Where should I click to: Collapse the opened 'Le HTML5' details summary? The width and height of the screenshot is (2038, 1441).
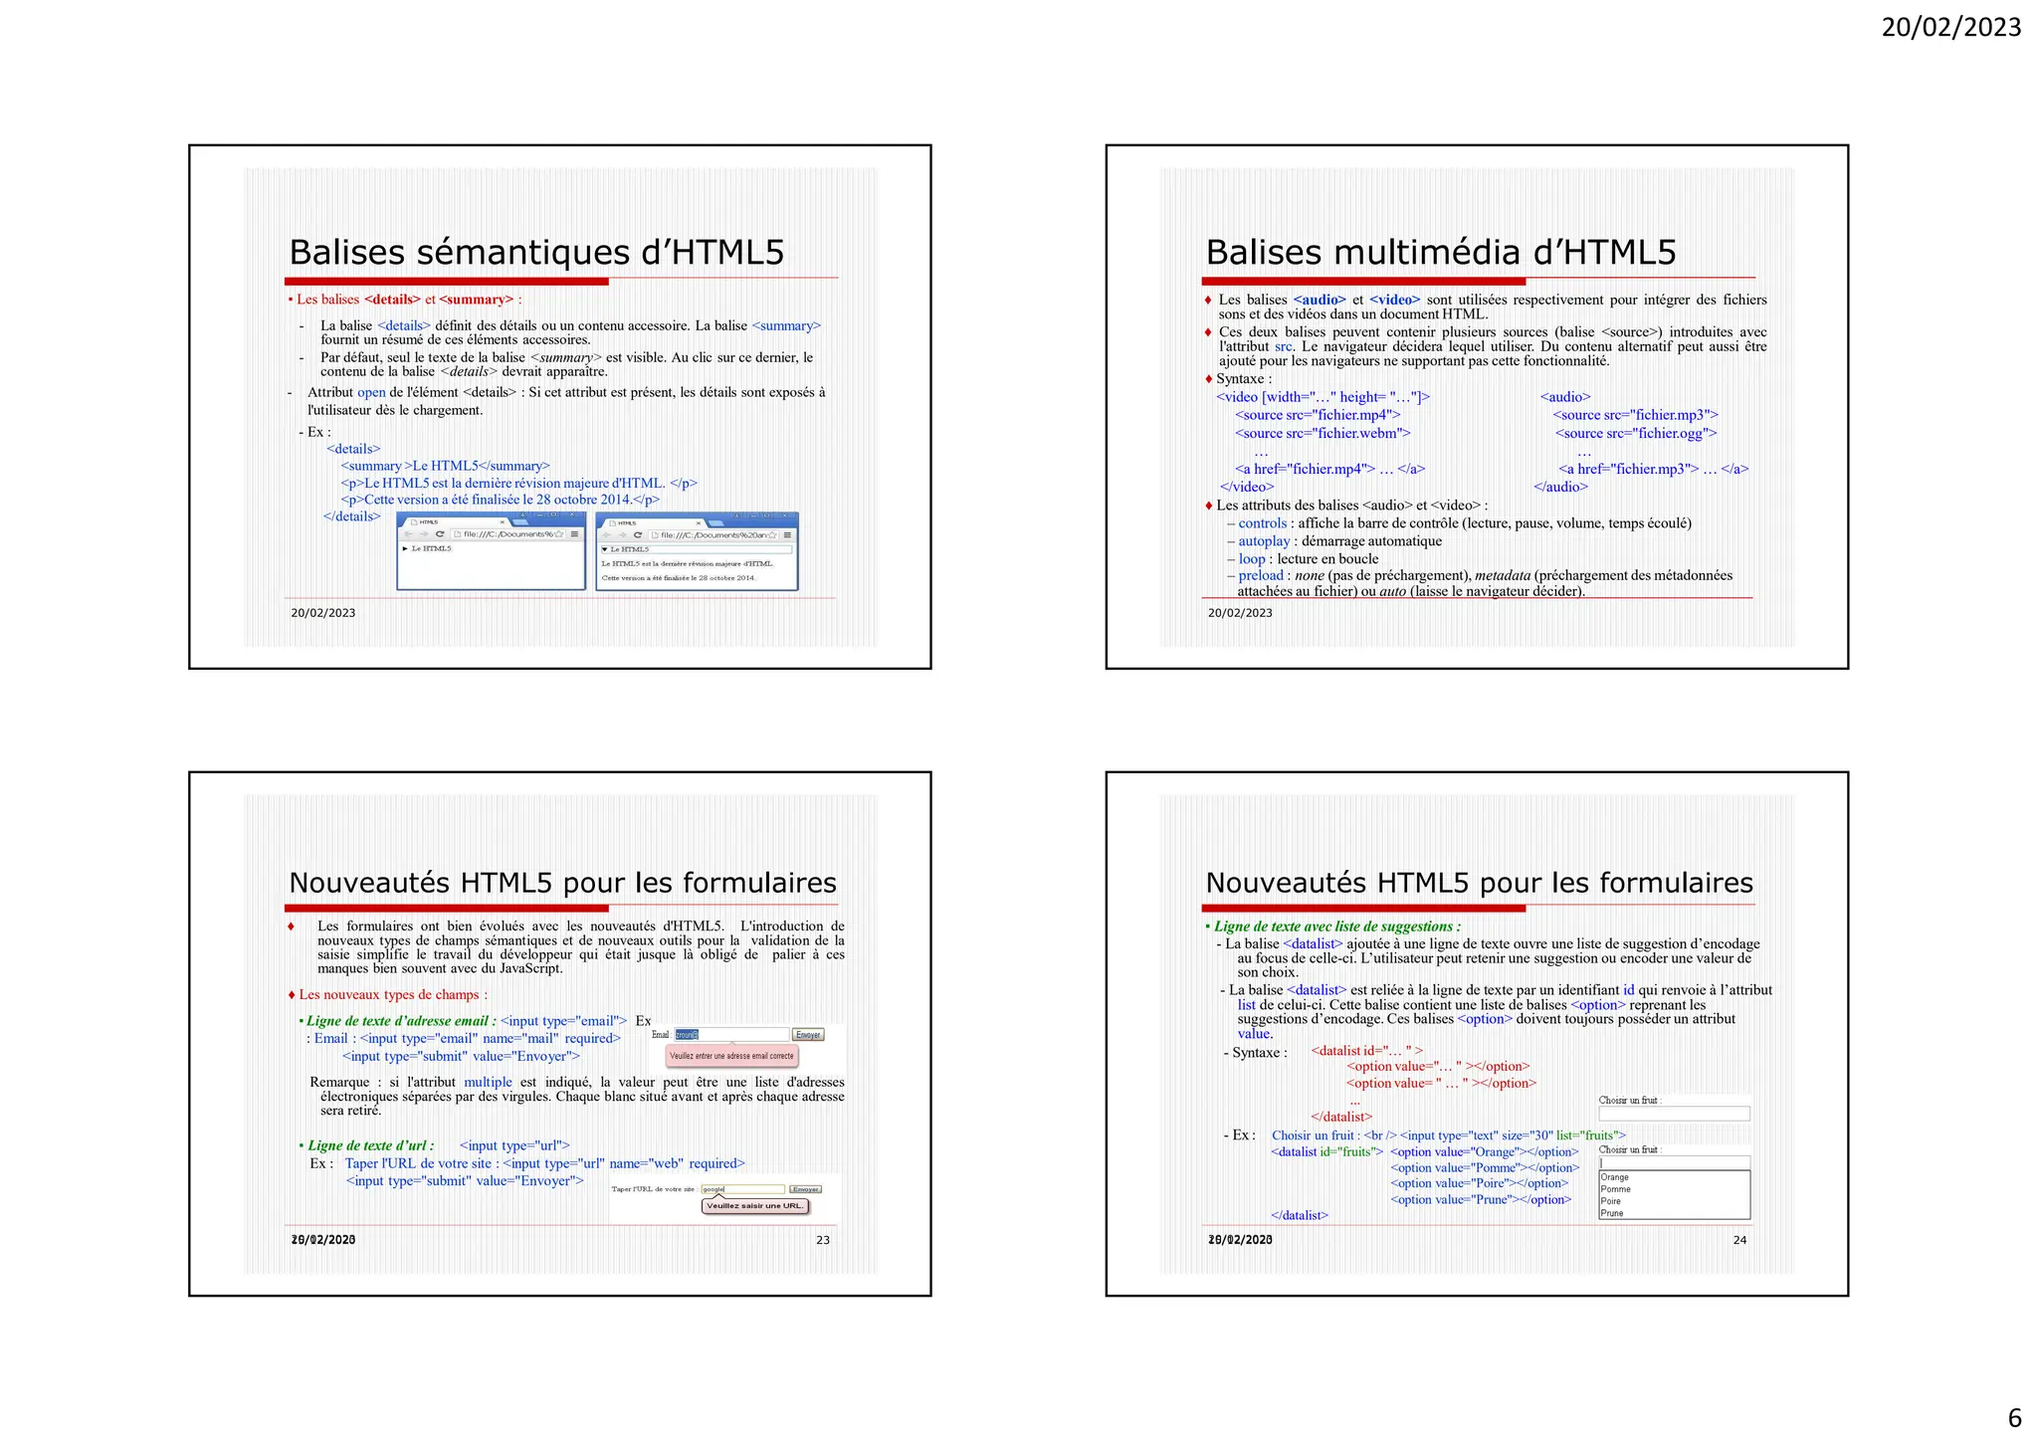point(605,549)
